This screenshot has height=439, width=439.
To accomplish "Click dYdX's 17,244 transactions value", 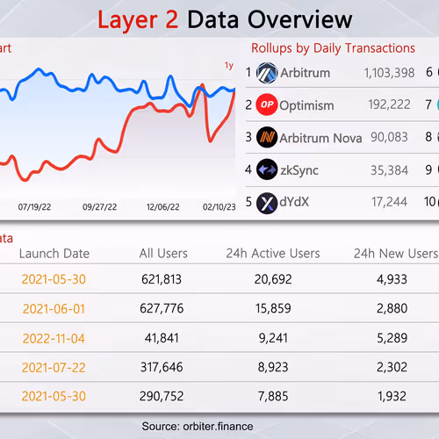I will tap(389, 202).
